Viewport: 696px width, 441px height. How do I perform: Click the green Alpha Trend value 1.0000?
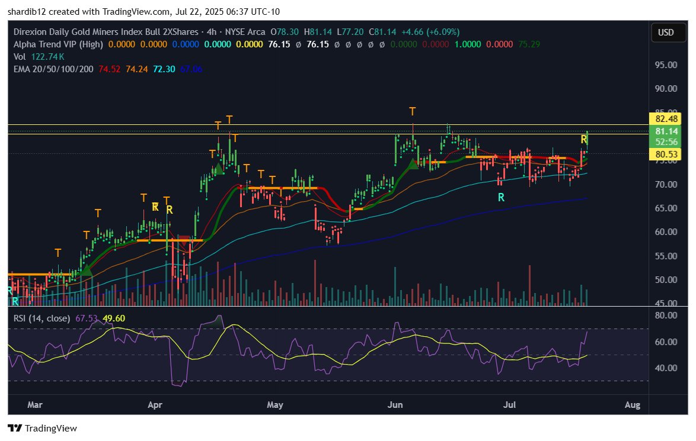point(467,44)
